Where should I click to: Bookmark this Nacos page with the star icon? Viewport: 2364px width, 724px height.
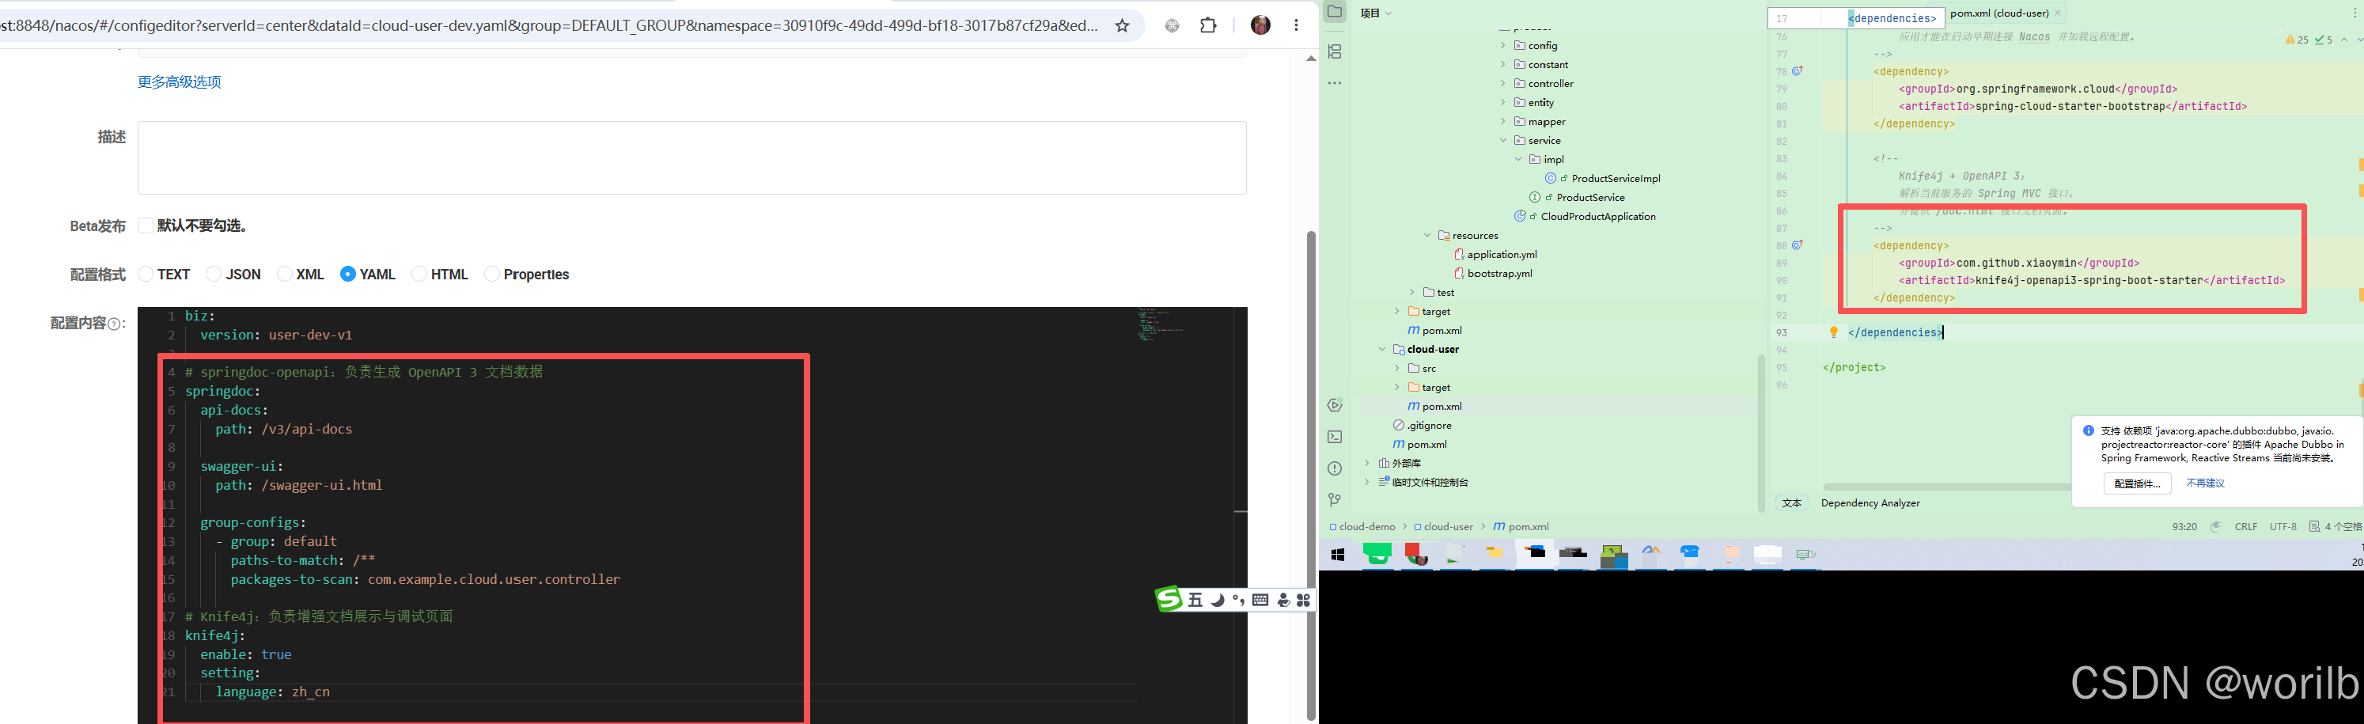point(1121,25)
